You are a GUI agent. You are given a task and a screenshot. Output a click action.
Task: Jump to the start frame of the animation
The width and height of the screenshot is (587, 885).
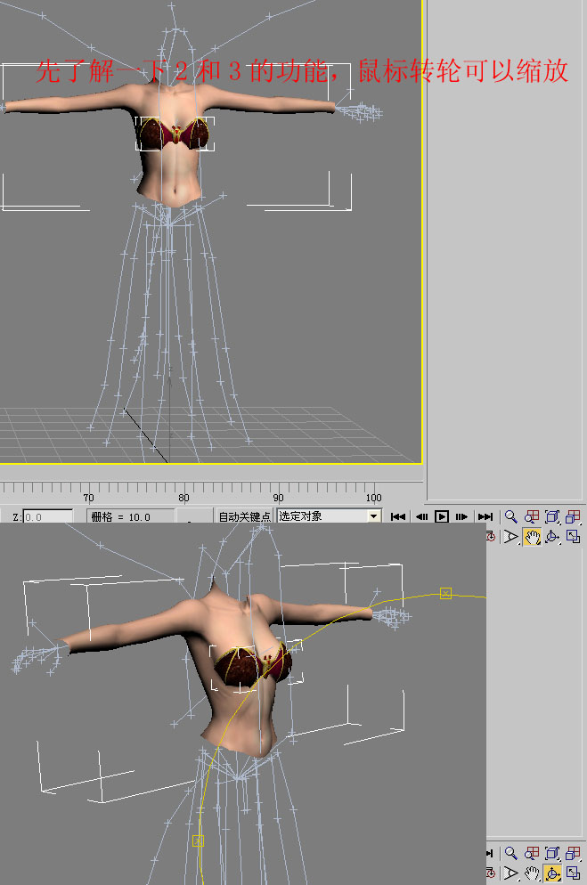[398, 516]
